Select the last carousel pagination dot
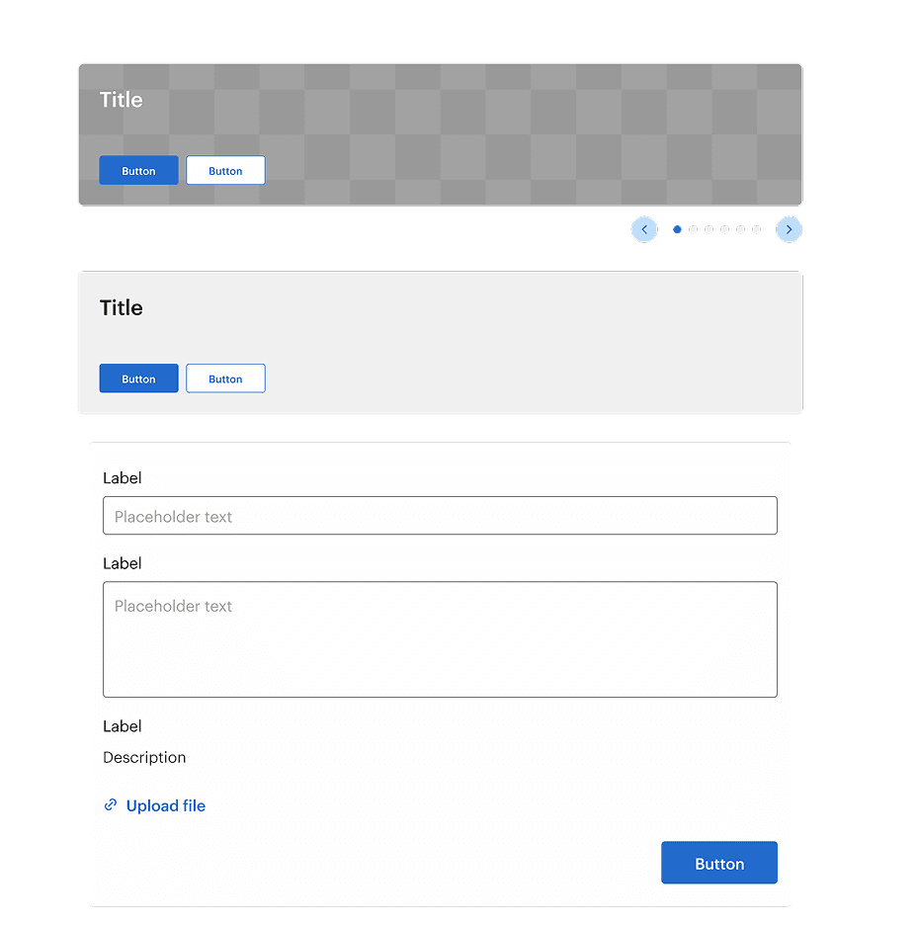 [x=756, y=228]
